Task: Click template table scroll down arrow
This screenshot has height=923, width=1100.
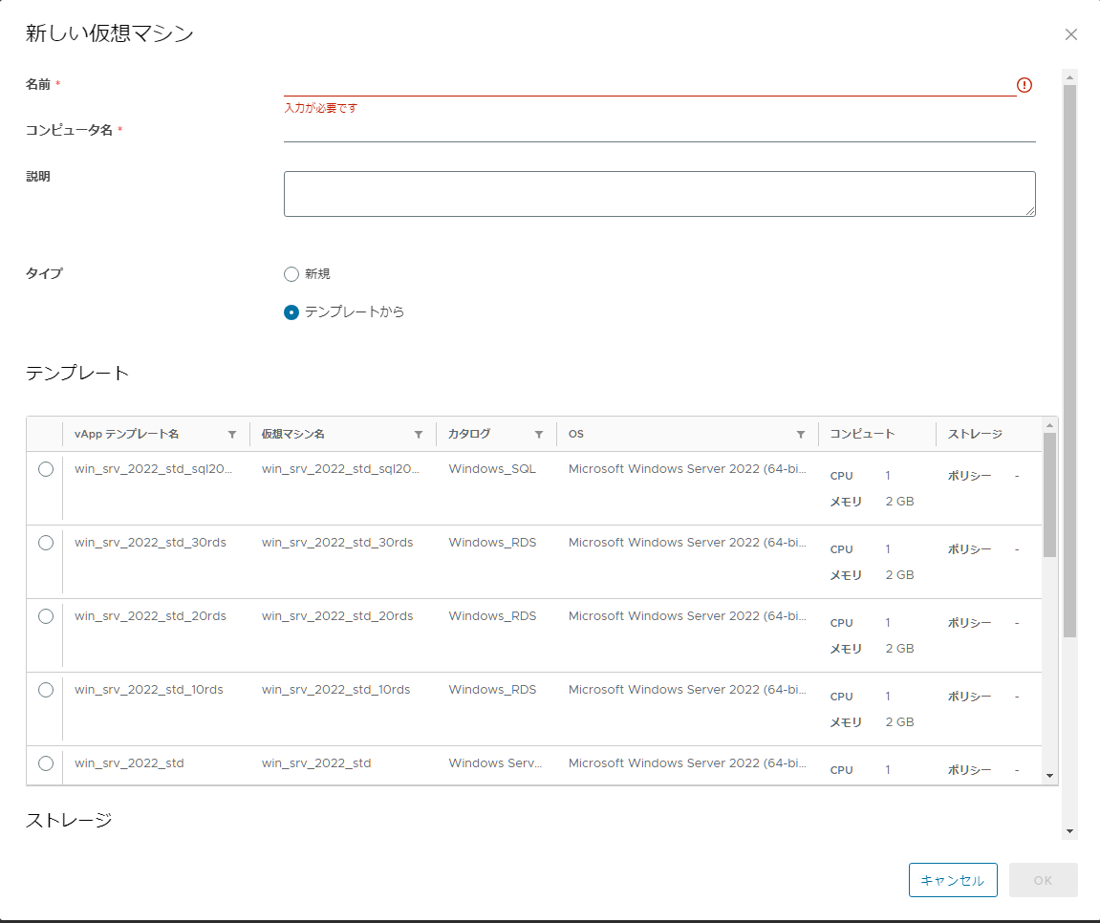Action: pos(1049,776)
